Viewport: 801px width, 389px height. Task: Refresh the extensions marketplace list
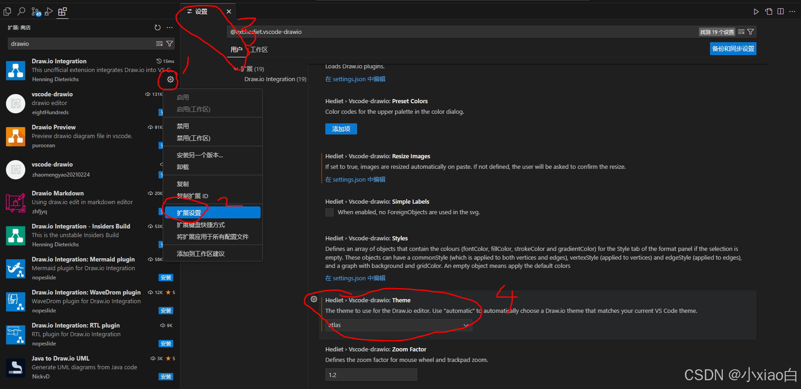(158, 28)
